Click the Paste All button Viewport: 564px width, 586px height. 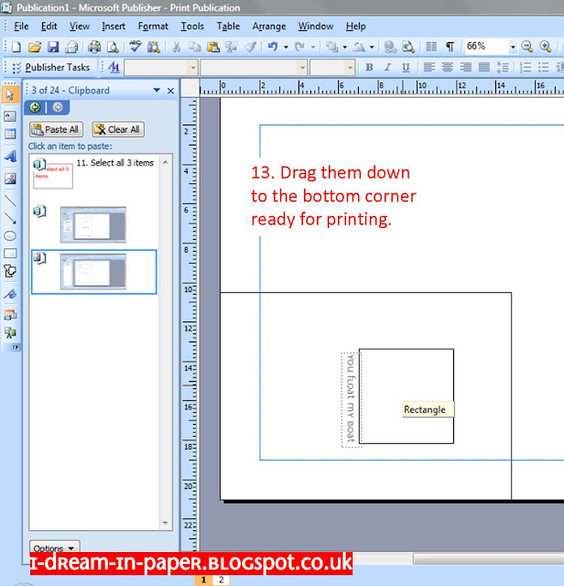click(56, 129)
